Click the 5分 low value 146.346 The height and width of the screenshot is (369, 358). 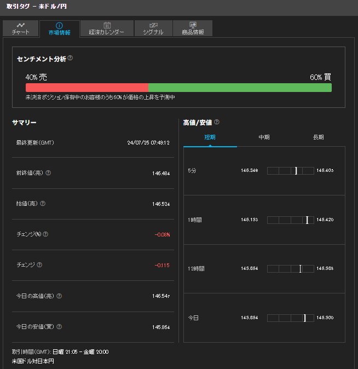tap(250, 170)
